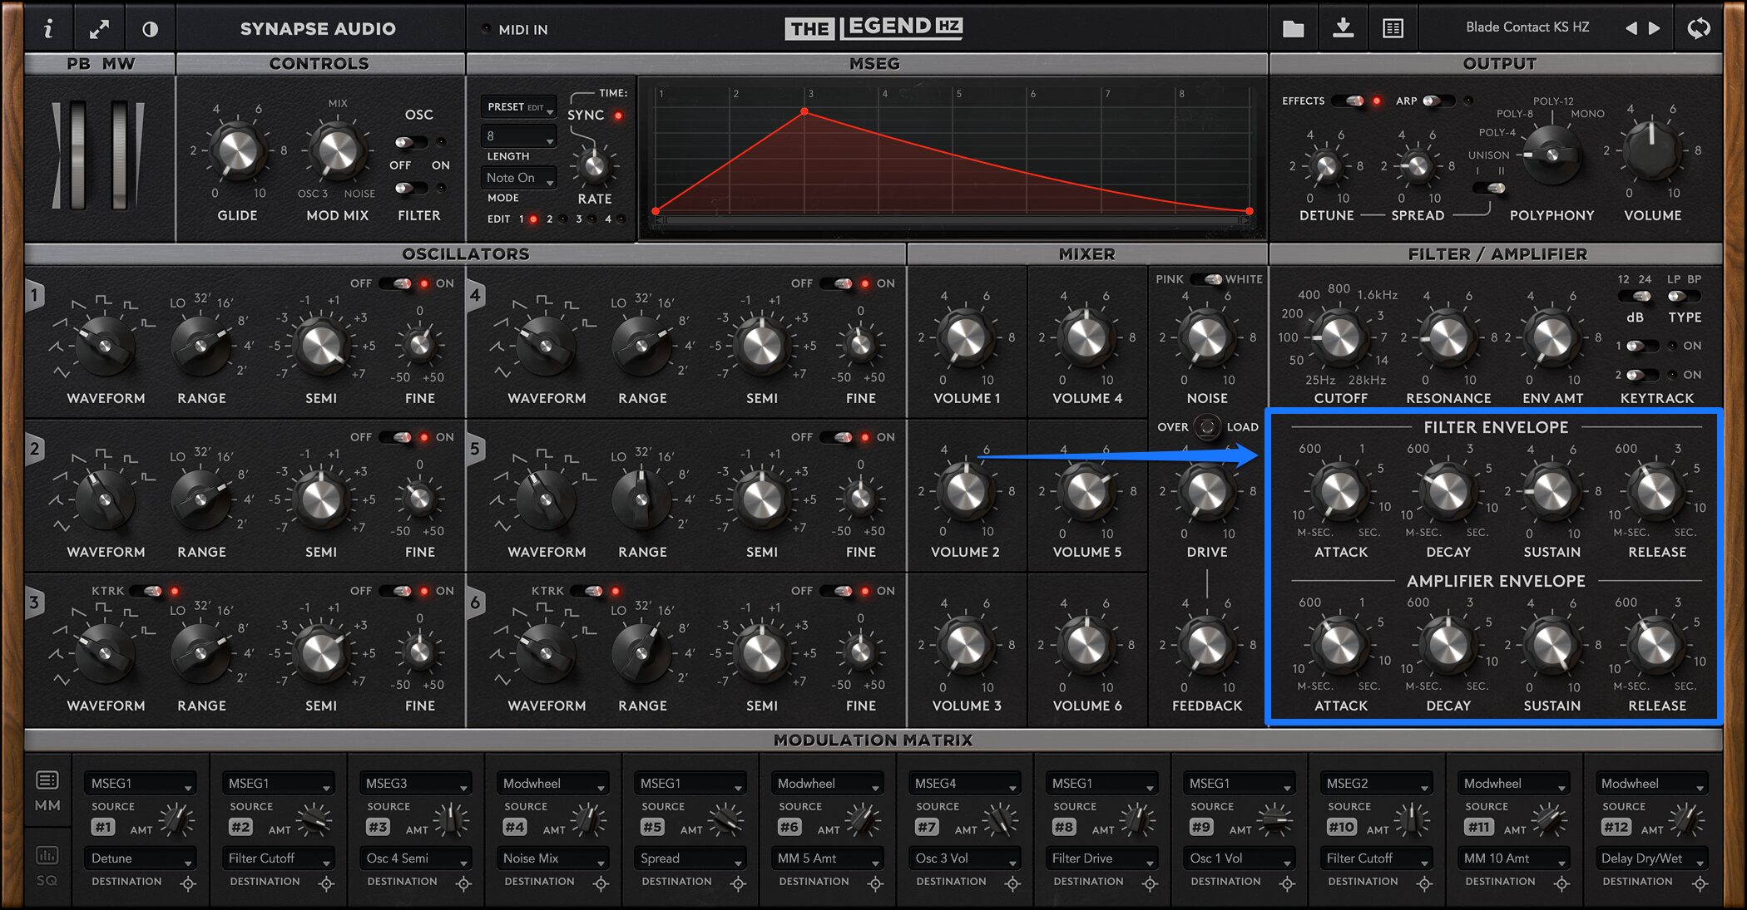Click the refresh reload icon
This screenshot has width=1747, height=910.
[1699, 28]
